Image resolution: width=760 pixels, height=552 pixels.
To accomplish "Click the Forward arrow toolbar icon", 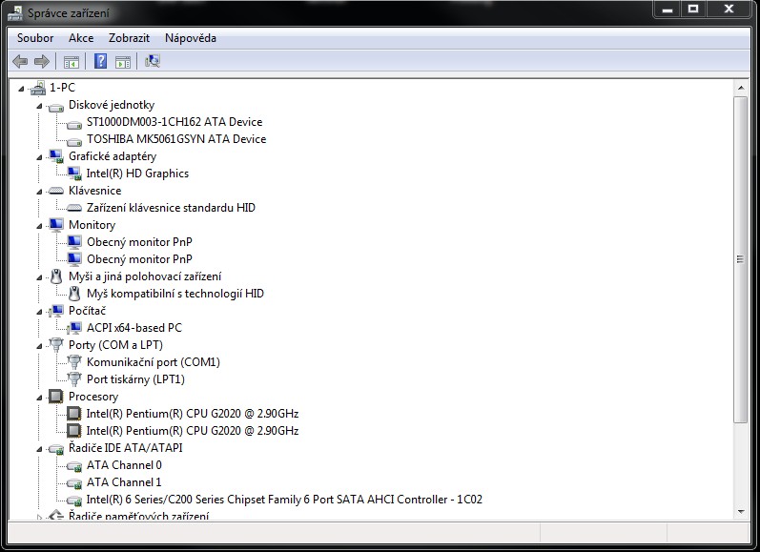I will tap(42, 62).
